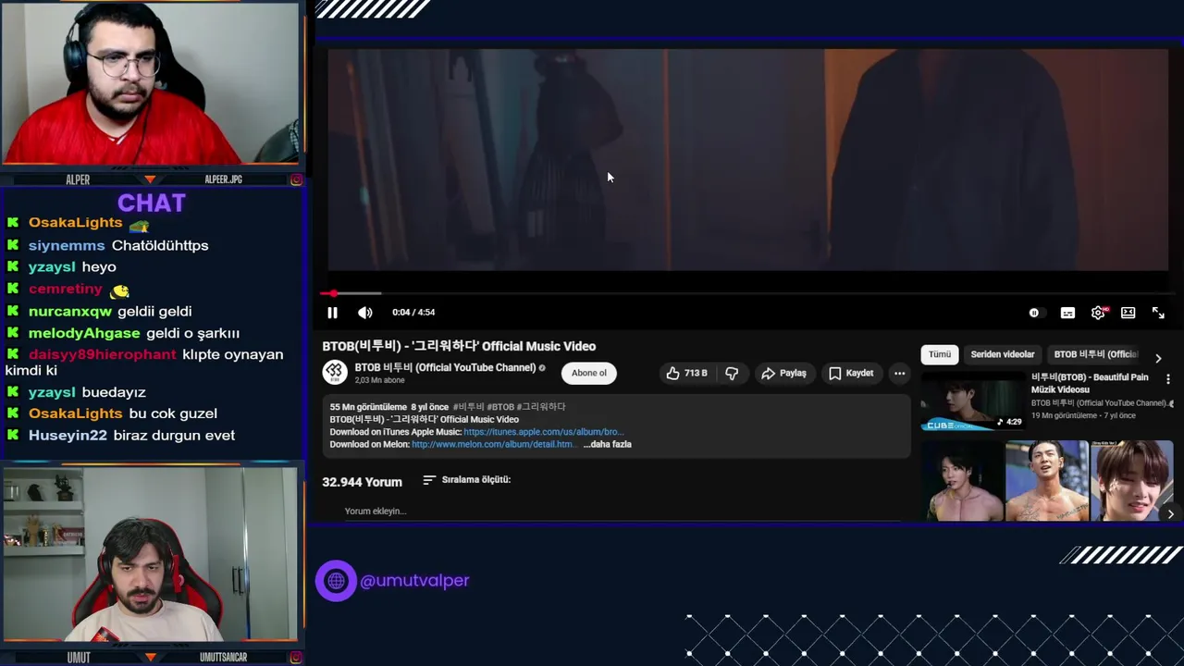1184x666 pixels.
Task: Open BTOB Official YouTube Channel name link
Action: [x=445, y=367]
